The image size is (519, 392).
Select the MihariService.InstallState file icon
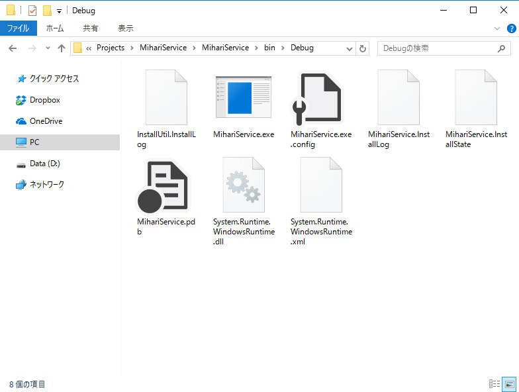click(476, 97)
